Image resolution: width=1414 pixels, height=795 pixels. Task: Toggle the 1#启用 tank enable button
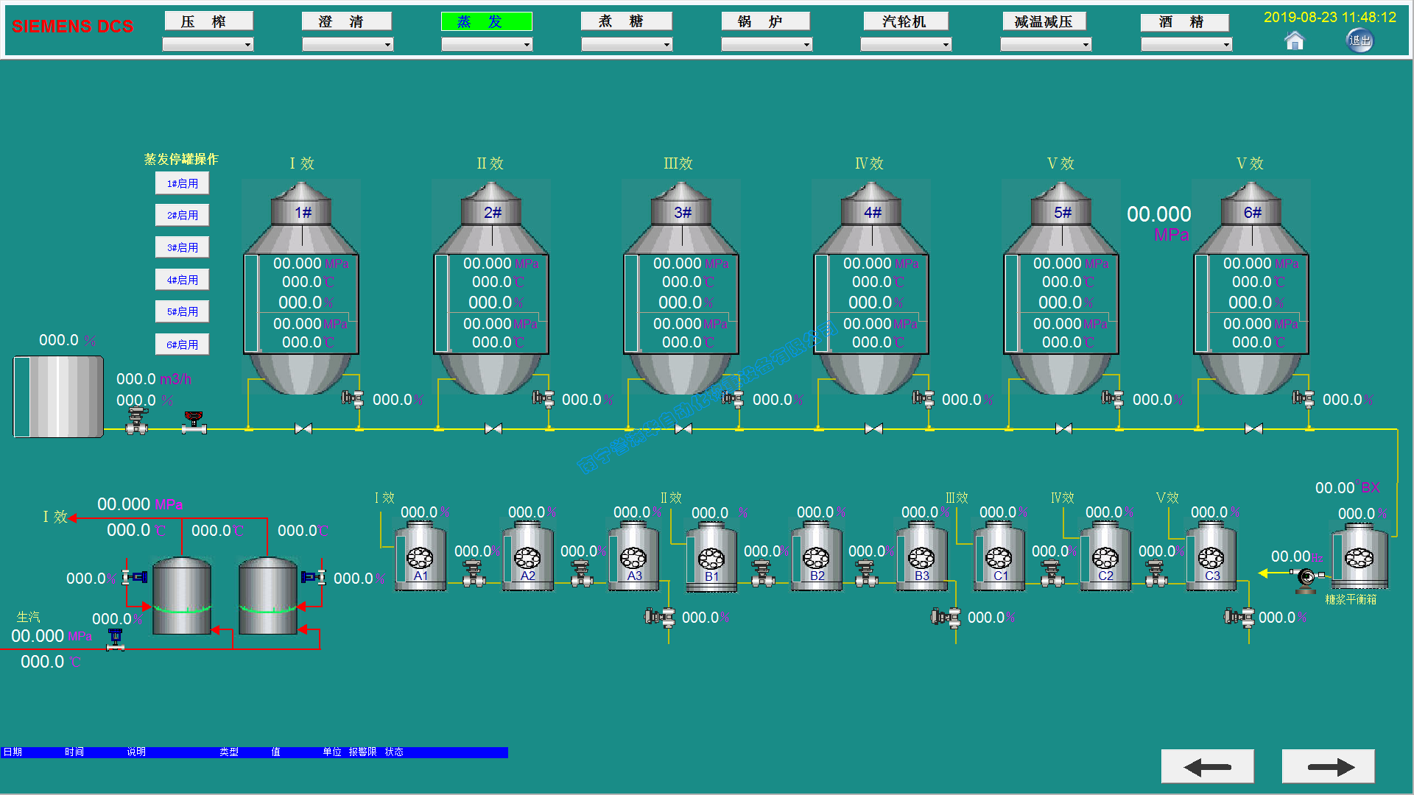[182, 183]
